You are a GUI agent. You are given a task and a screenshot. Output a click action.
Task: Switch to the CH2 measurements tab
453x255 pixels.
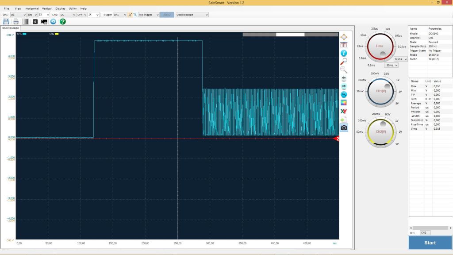click(x=424, y=233)
